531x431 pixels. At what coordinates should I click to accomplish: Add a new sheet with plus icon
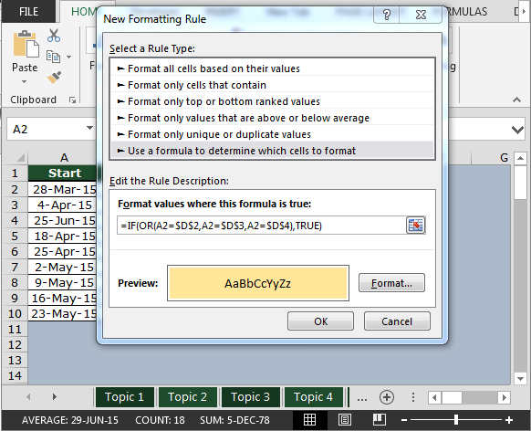(x=387, y=397)
